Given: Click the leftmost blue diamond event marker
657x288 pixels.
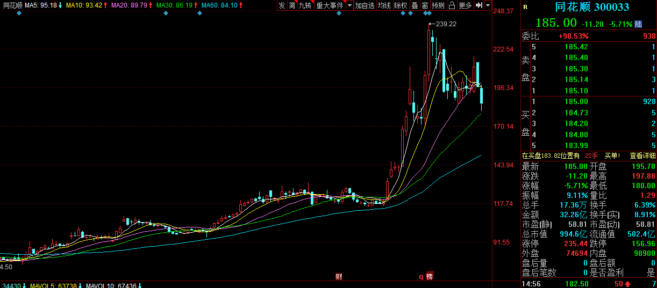Looking at the screenshot, I should [x=19, y=13].
